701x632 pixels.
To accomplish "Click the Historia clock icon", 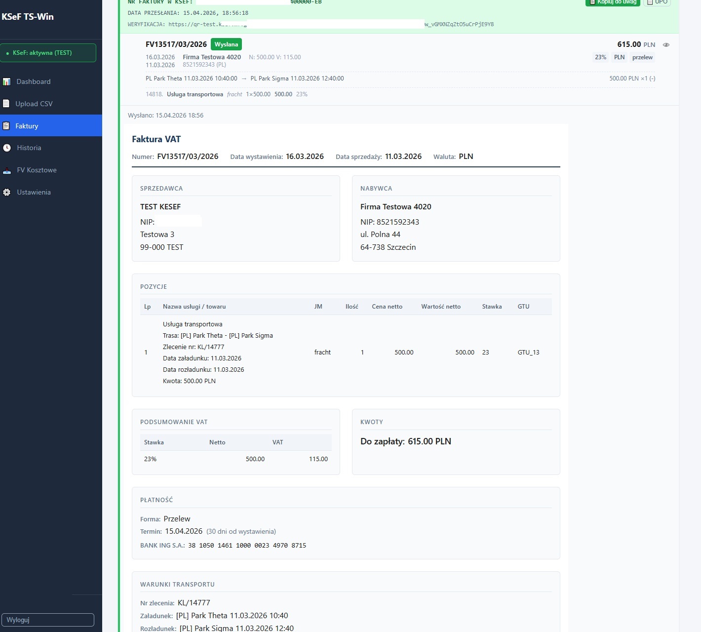I will [7, 148].
